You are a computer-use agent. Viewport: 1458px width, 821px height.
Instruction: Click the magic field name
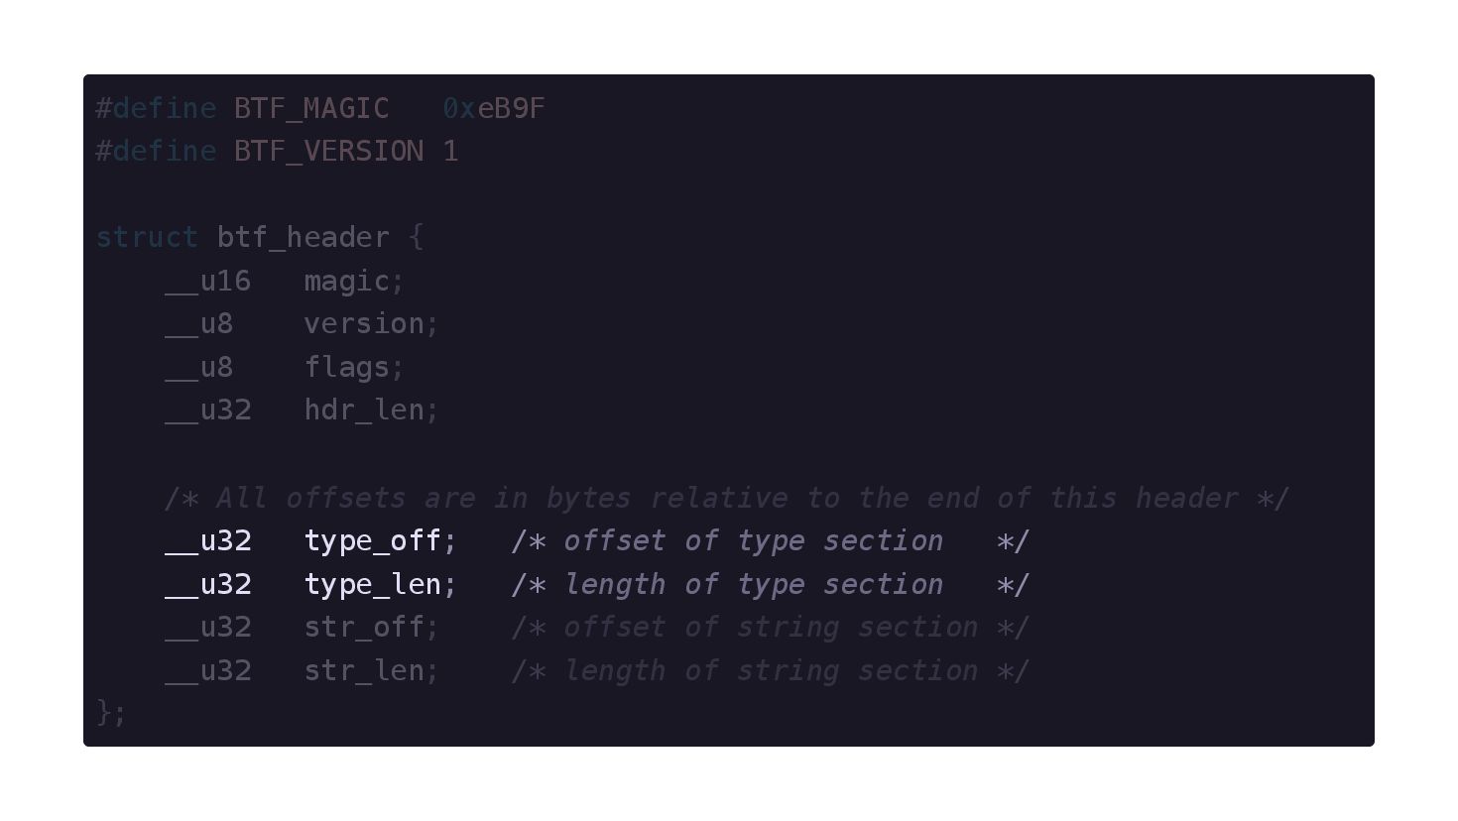tap(346, 282)
